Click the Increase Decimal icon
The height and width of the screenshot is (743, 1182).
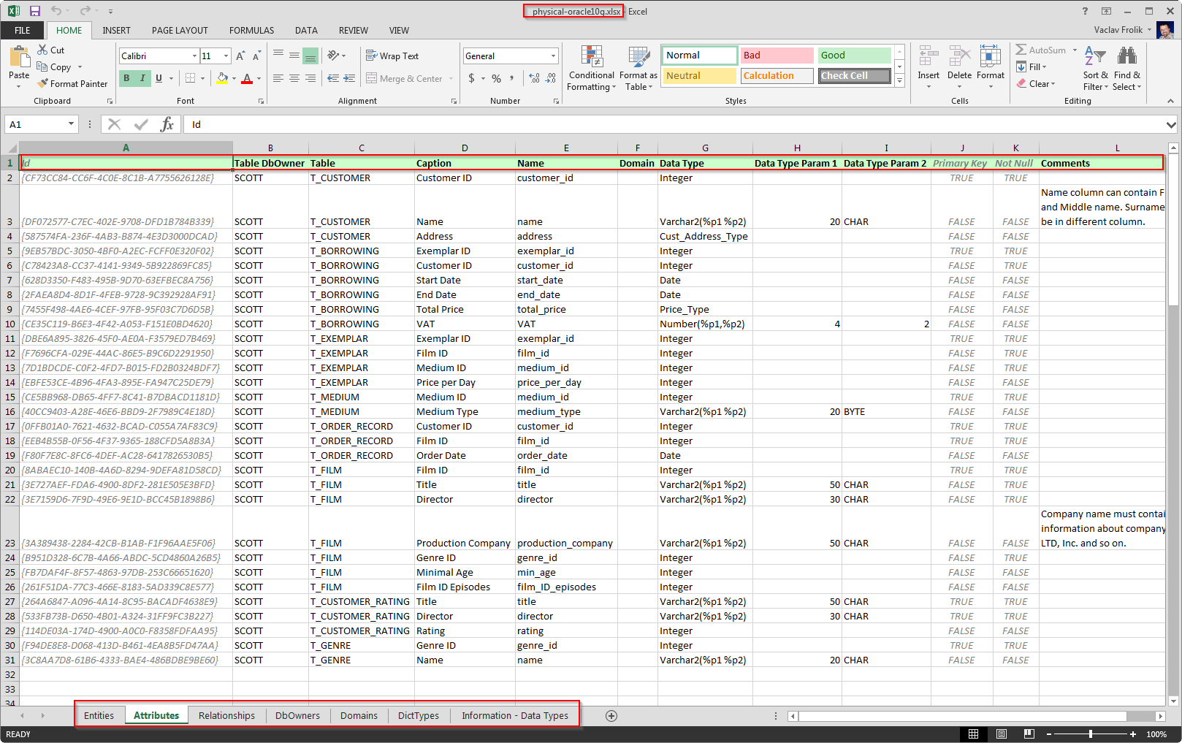[534, 78]
